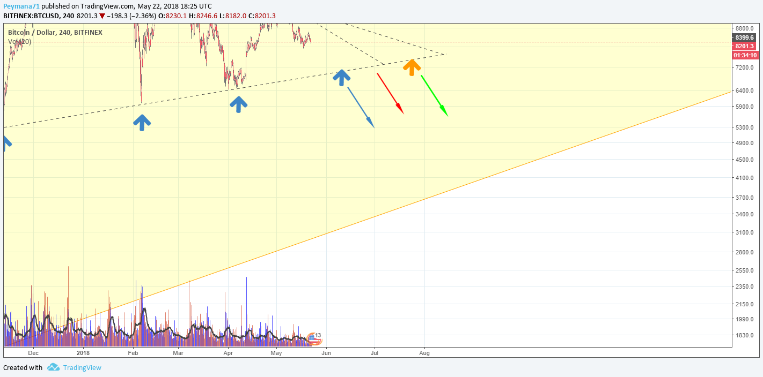Click the 8399.6 price tag on axis
The image size is (763, 377).
pos(745,37)
